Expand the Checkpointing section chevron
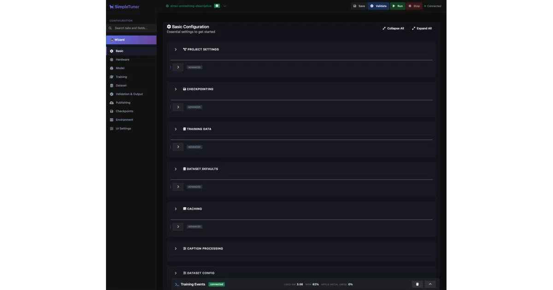Screen dimensions: 553x290 tap(176, 89)
